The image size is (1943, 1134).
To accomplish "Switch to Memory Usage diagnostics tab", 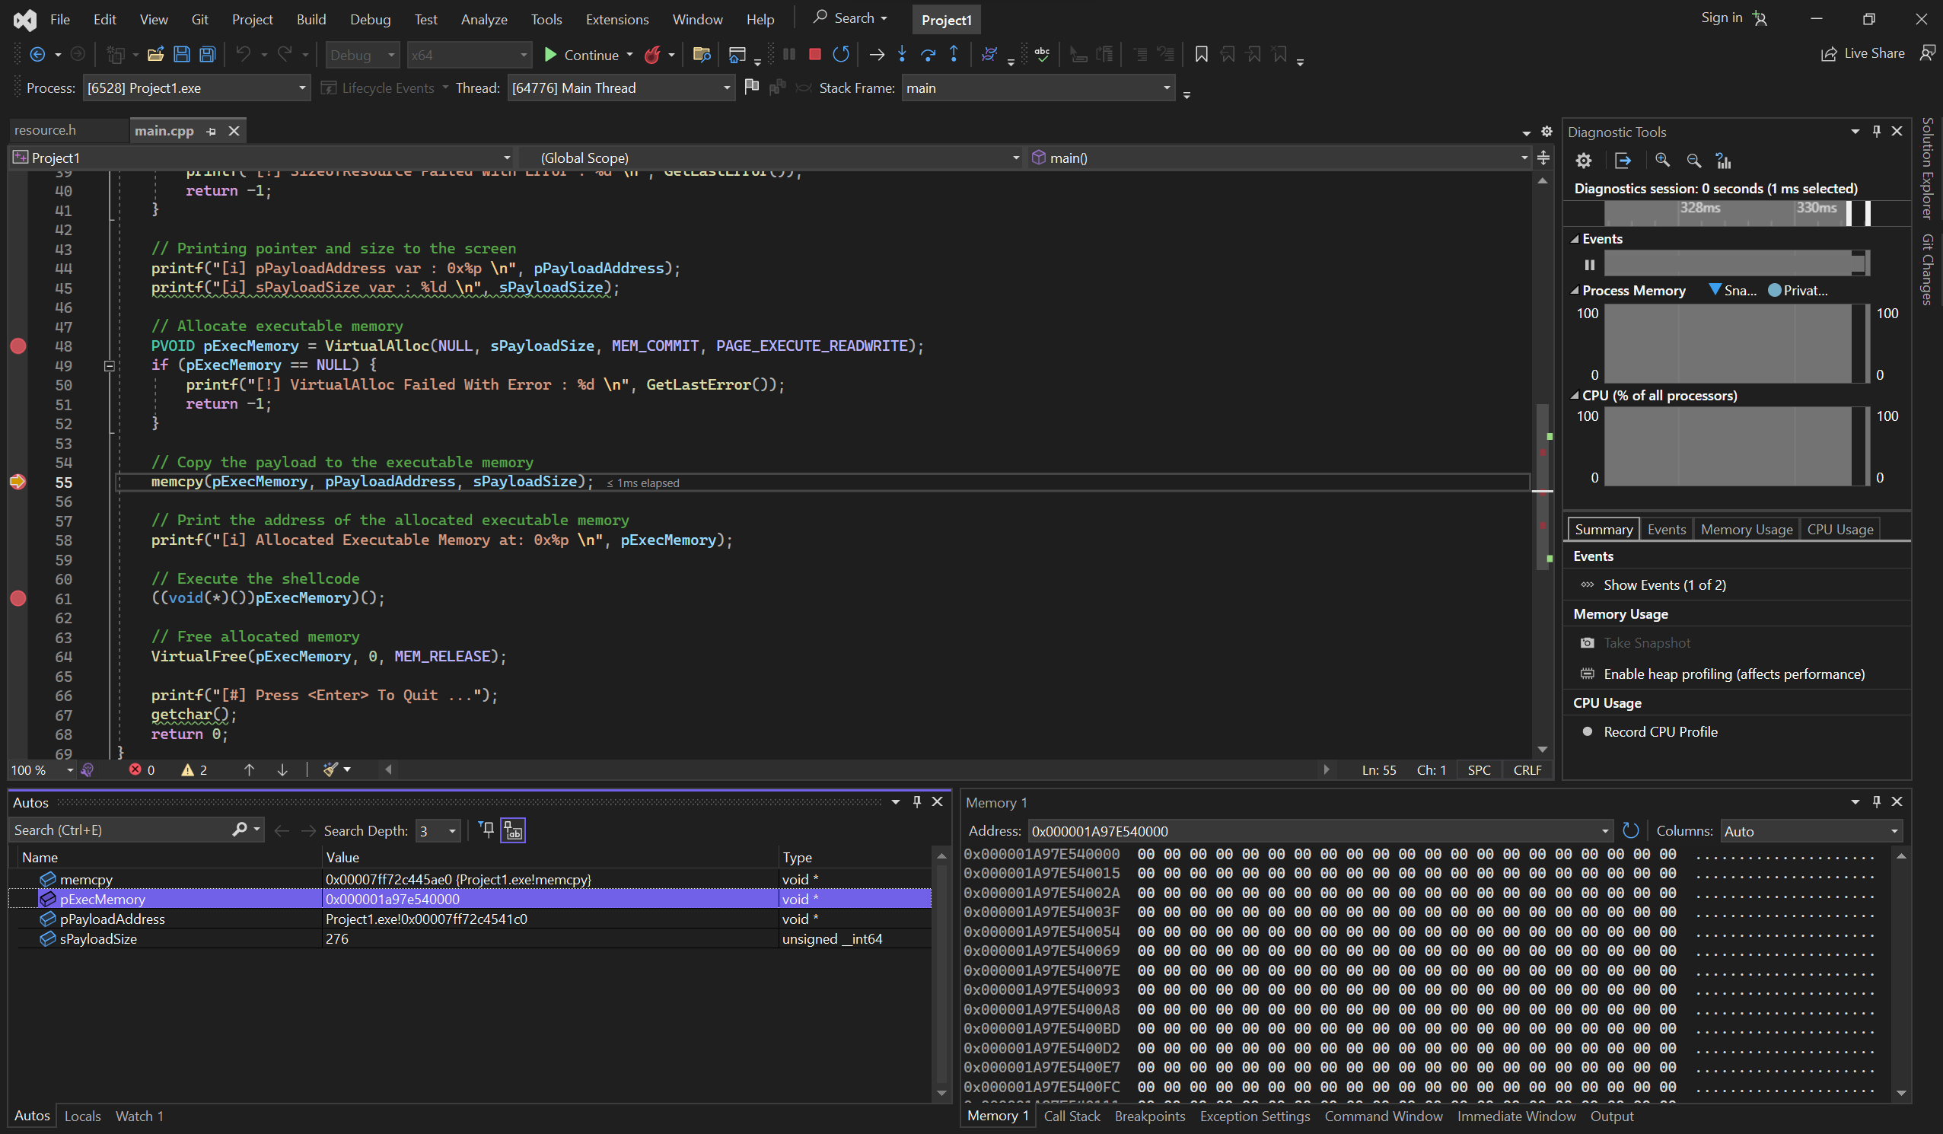I will (1747, 529).
